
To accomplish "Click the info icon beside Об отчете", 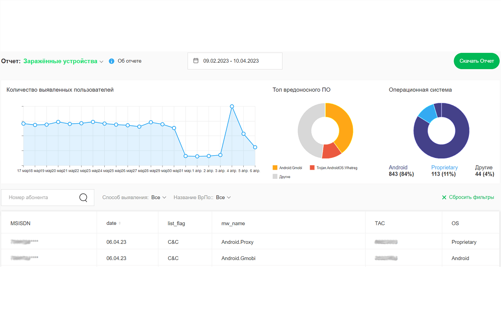I will point(111,61).
